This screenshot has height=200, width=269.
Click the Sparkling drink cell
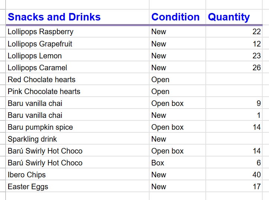[x=77, y=139]
